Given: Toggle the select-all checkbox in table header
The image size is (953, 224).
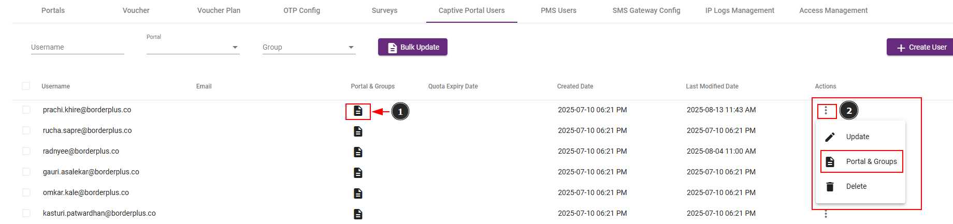Looking at the screenshot, I should pos(26,86).
